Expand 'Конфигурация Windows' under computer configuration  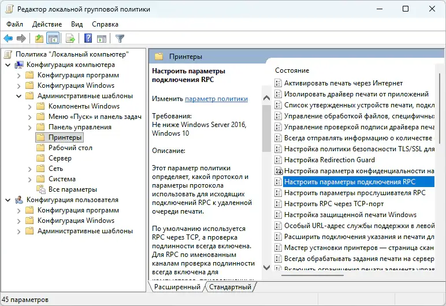(18, 85)
